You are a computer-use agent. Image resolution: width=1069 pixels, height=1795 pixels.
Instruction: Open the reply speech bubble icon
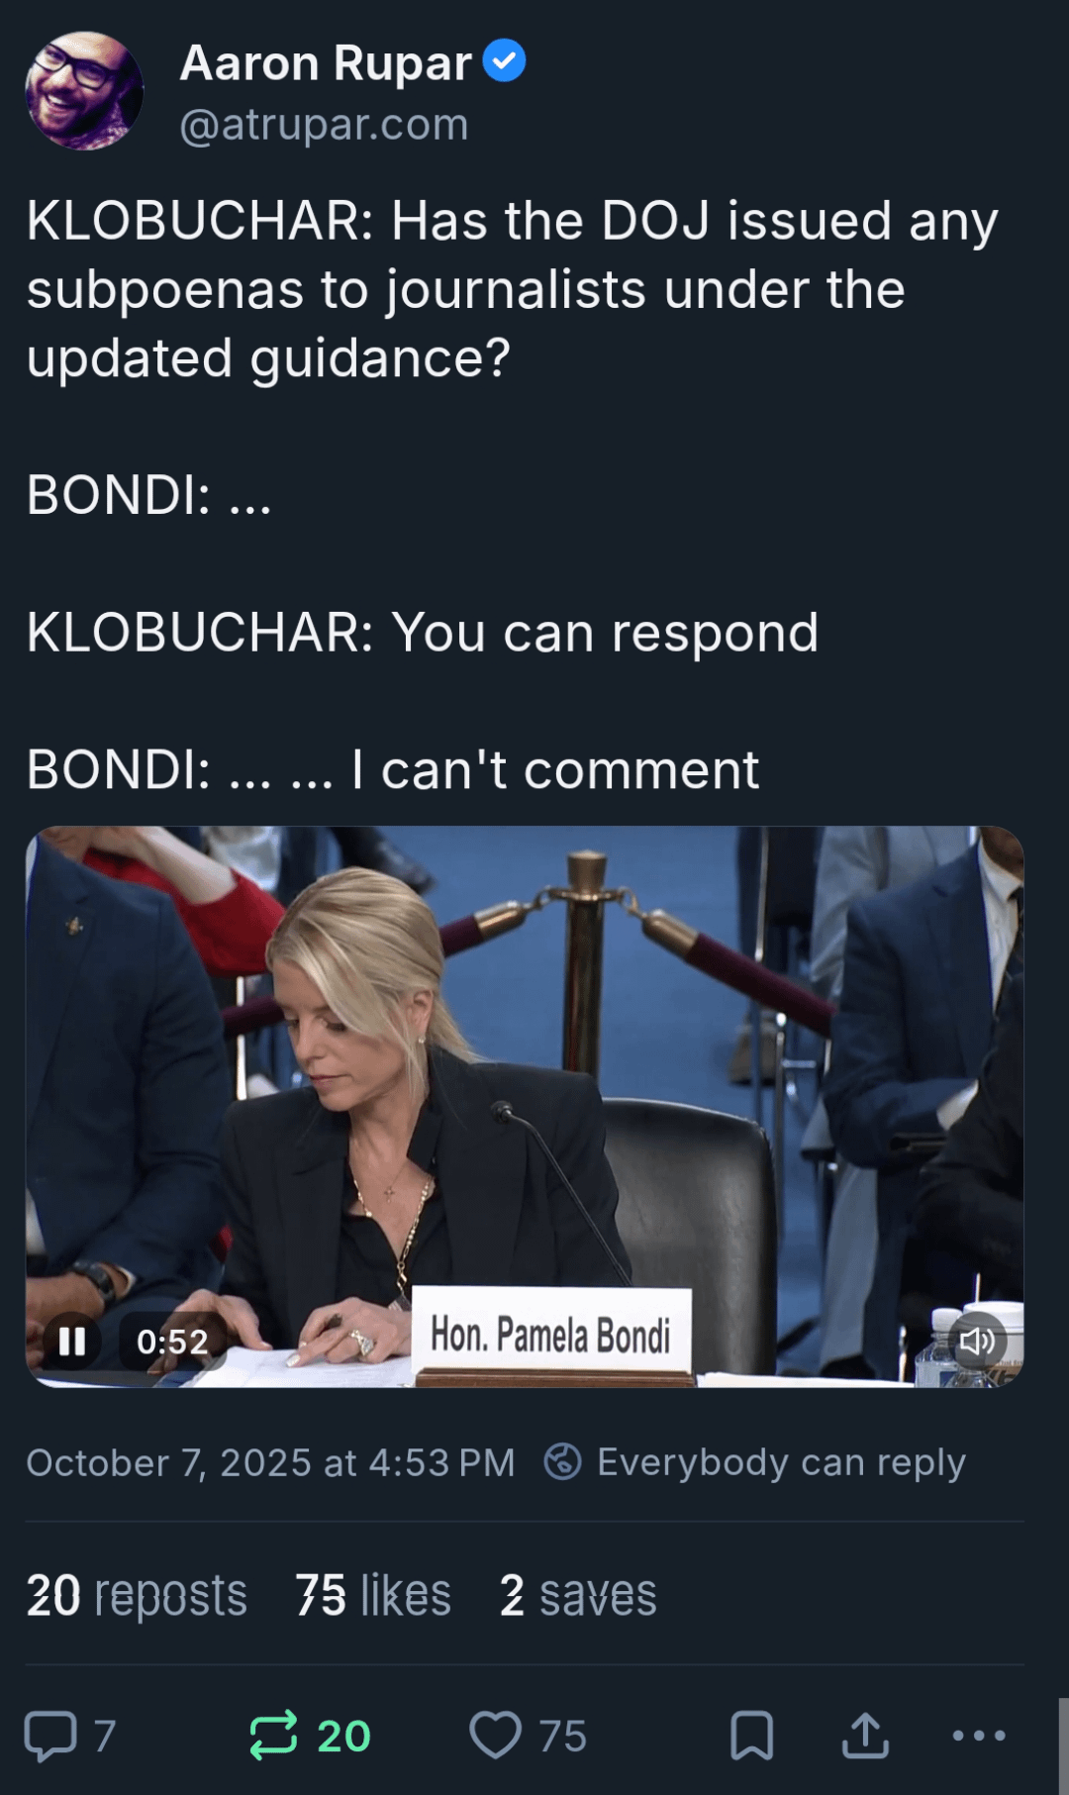click(50, 1736)
